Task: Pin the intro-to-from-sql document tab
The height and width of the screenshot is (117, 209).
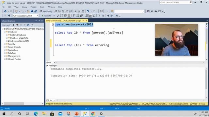Action: coord(83,20)
